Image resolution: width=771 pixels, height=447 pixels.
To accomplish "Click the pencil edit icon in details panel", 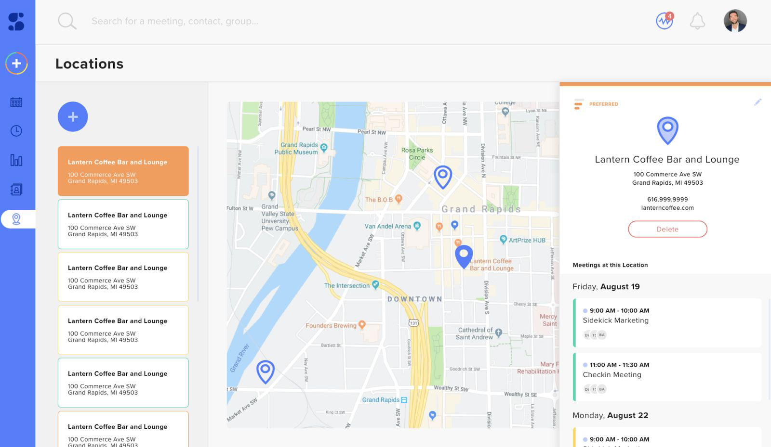I will pyautogui.click(x=758, y=102).
